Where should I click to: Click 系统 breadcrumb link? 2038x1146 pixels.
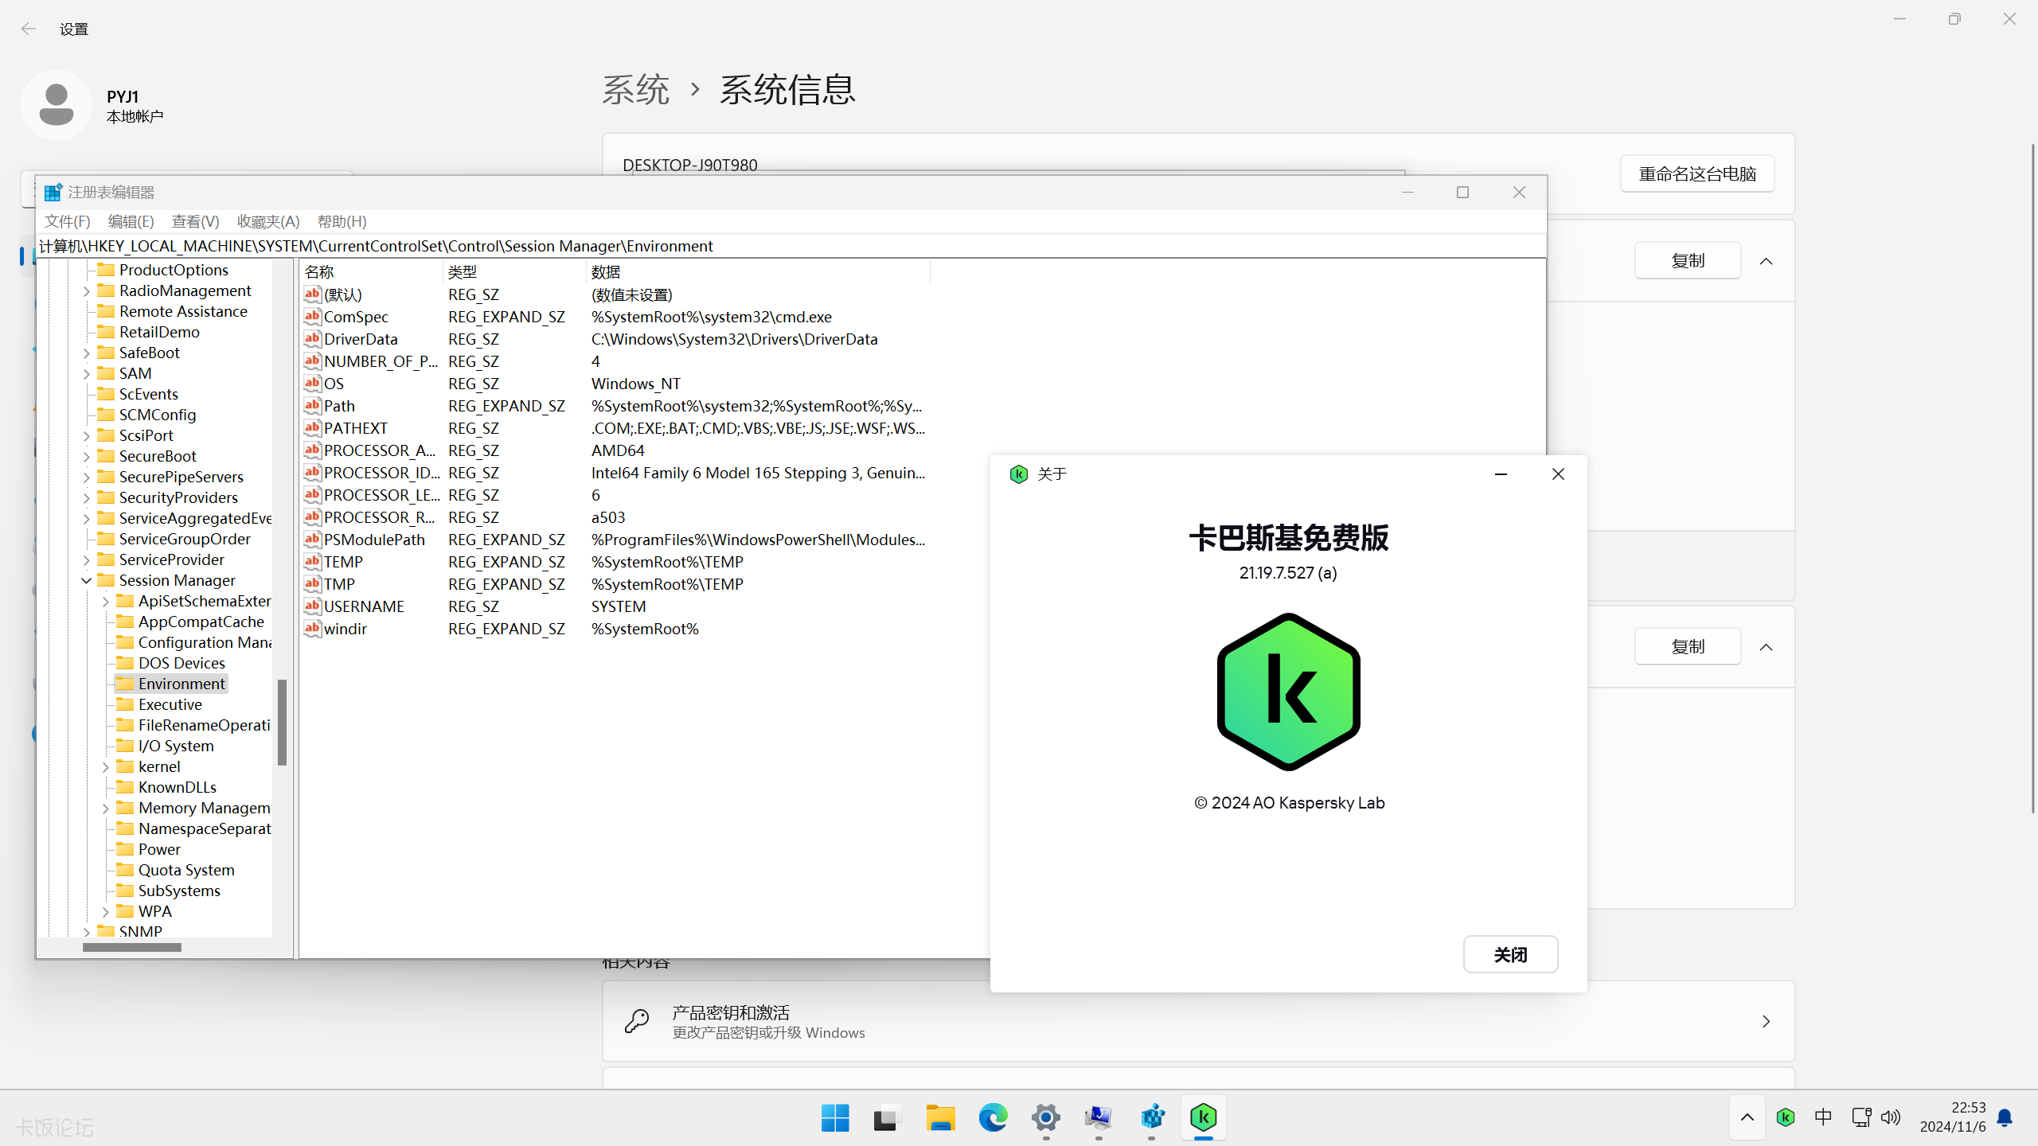pos(635,89)
